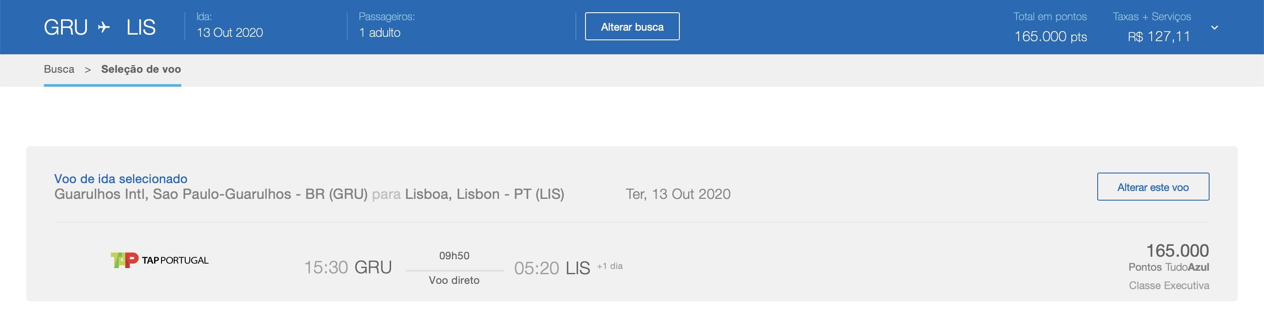Click the Passageiros 1 adulto field
The height and width of the screenshot is (311, 1264).
tap(387, 25)
